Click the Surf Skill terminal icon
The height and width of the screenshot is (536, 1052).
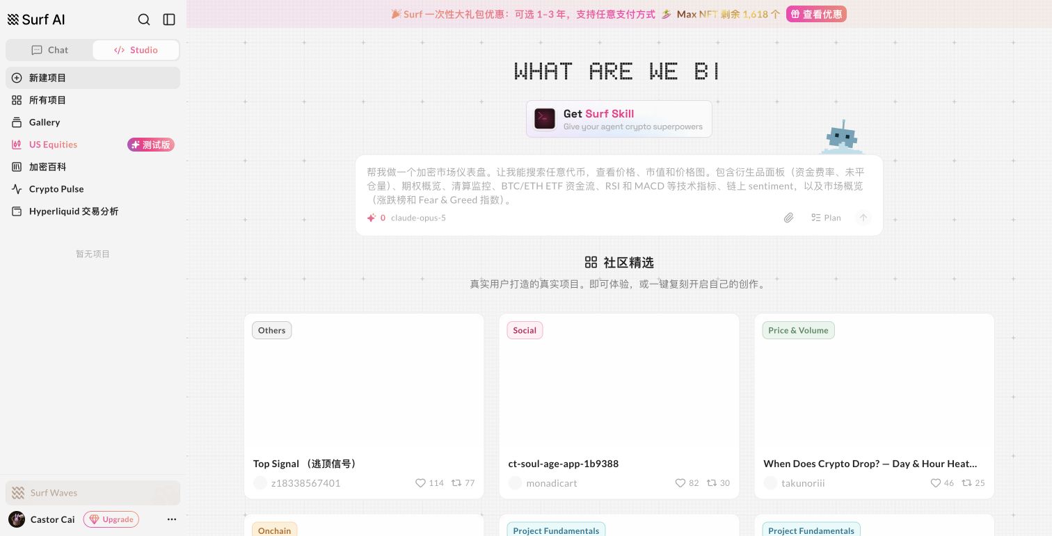click(545, 119)
